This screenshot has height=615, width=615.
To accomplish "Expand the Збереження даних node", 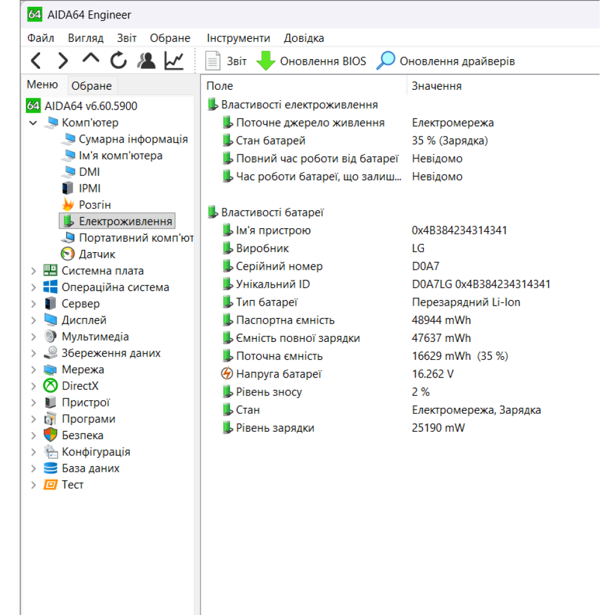I will pos(33,353).
